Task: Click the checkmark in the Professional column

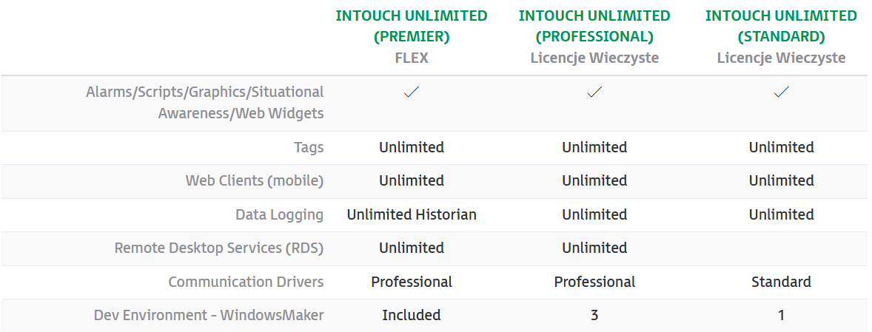Action: click(594, 92)
